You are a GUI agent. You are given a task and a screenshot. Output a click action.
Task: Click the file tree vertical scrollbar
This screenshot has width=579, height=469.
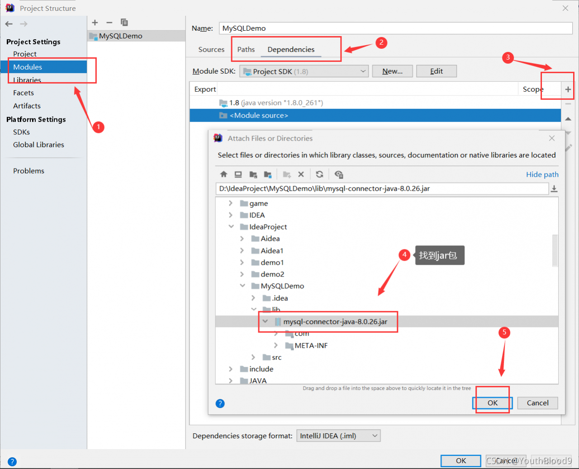point(555,251)
